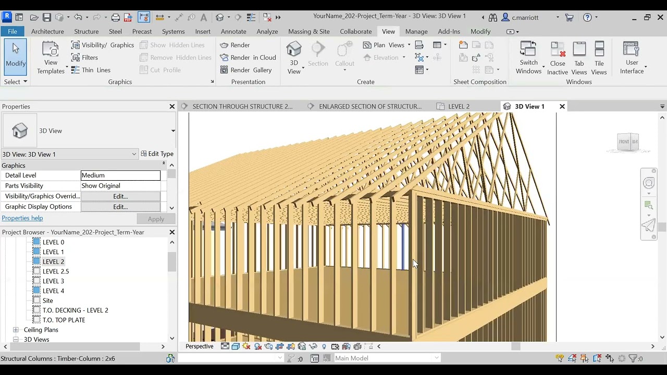The width and height of the screenshot is (667, 375).
Task: Select T.O. TOP PLATE in Project Browser
Action: tap(64, 320)
